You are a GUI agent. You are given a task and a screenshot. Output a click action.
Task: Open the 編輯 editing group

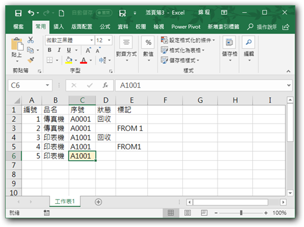(249, 49)
